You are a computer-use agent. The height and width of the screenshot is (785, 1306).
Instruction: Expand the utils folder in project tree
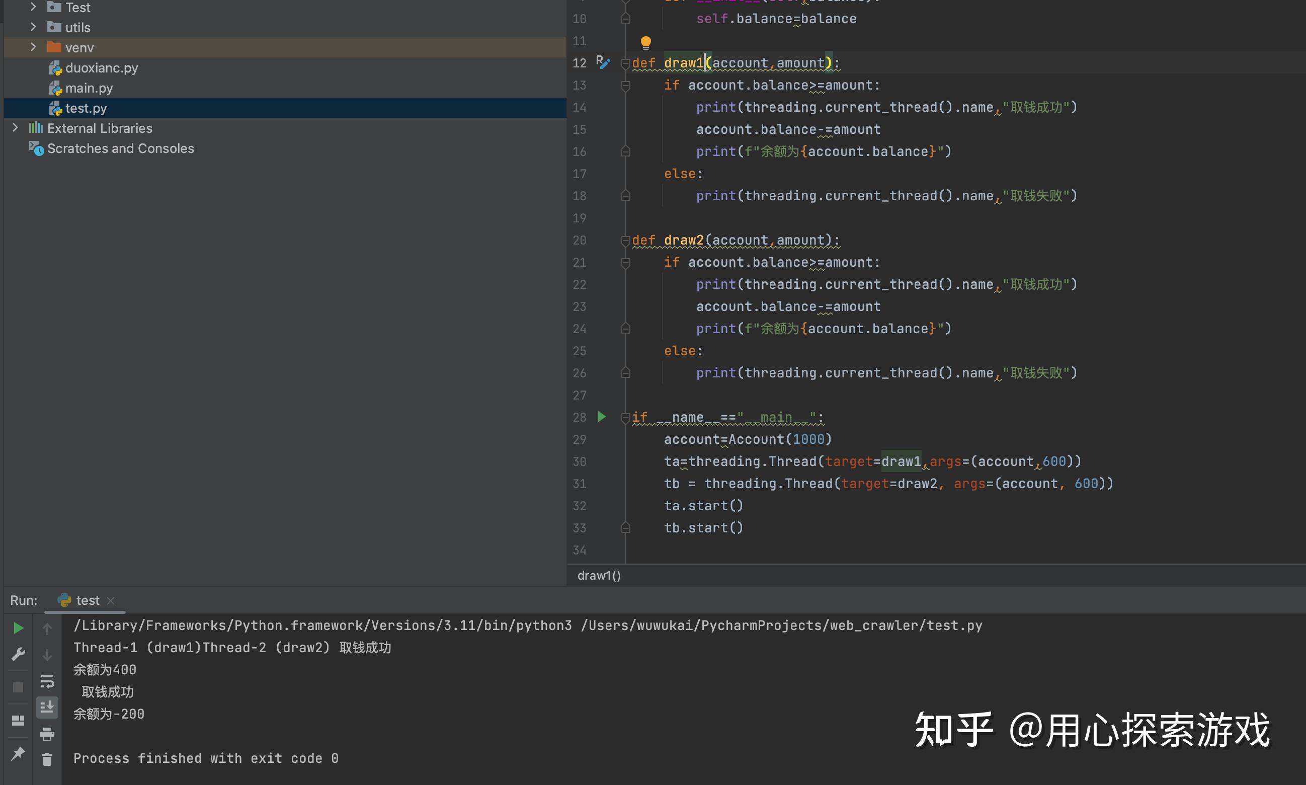[x=33, y=27]
